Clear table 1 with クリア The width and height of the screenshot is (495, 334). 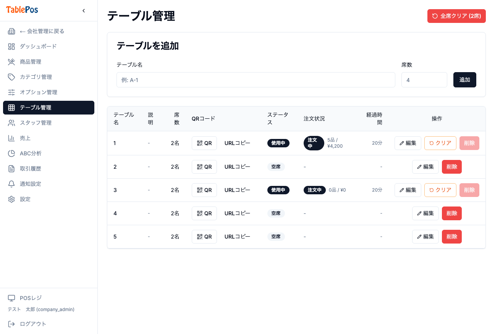coord(440,143)
